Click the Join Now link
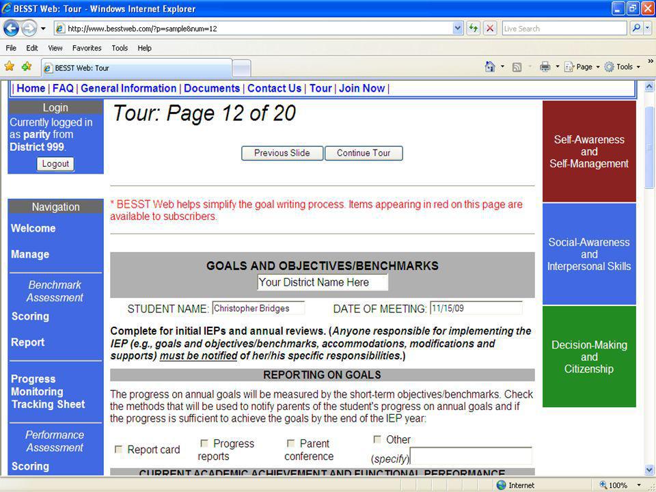Image resolution: width=656 pixels, height=492 pixels. coord(361,88)
